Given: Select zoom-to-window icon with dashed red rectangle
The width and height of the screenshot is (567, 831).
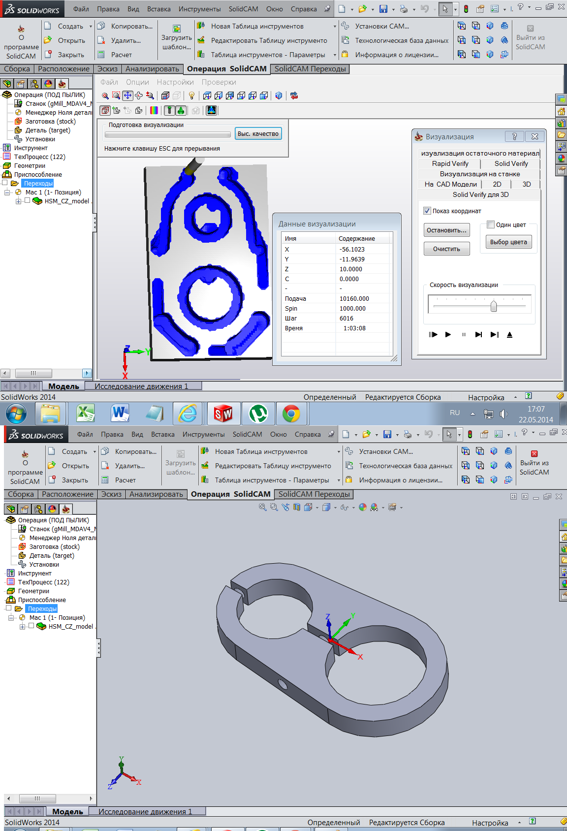Looking at the screenshot, I should click(116, 96).
